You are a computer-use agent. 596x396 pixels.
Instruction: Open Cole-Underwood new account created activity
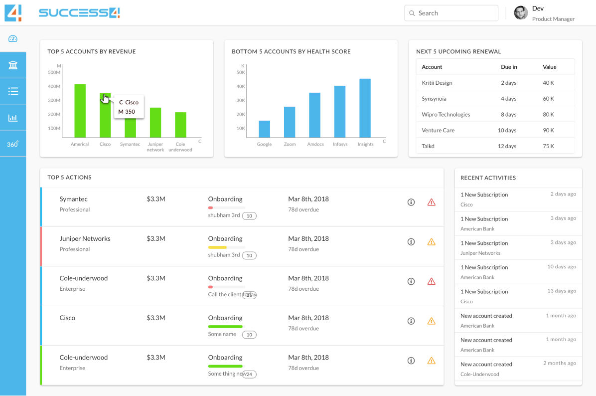tap(518, 369)
